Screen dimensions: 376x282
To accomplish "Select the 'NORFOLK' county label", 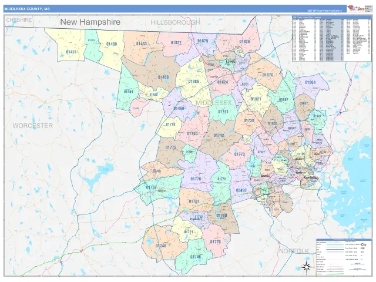I will (x=294, y=251).
